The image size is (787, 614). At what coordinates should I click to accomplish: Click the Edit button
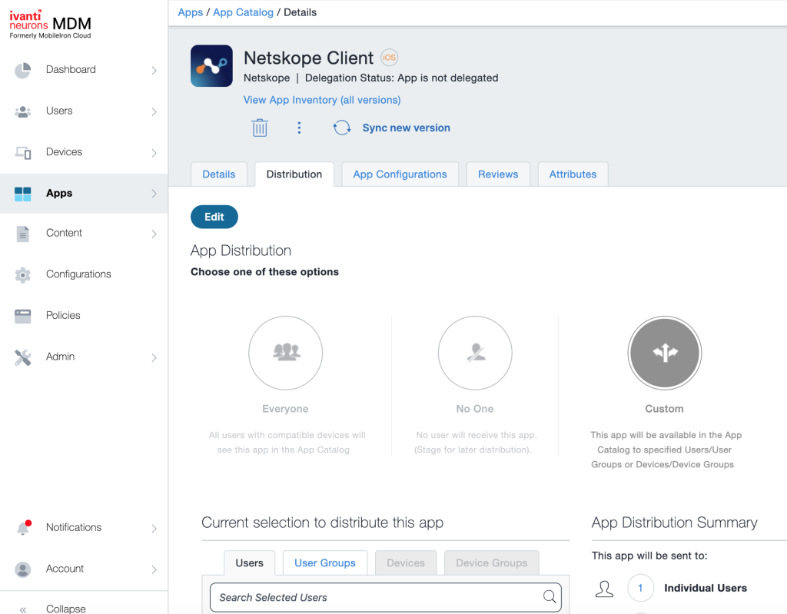point(214,217)
